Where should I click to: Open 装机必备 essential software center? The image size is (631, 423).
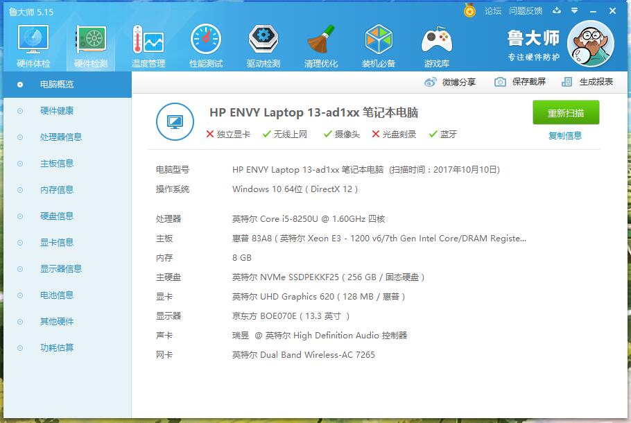coord(379,44)
